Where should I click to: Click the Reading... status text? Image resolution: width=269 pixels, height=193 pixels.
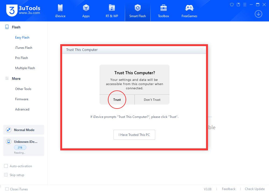click(x=20, y=153)
